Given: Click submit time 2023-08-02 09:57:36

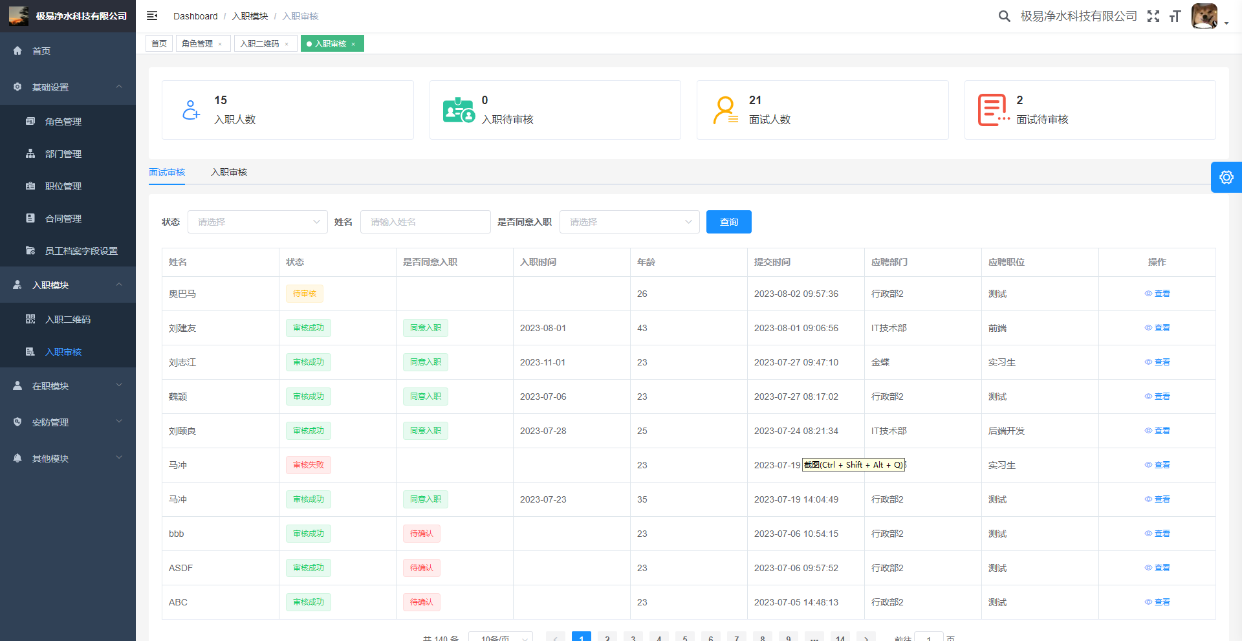Looking at the screenshot, I should pos(796,294).
